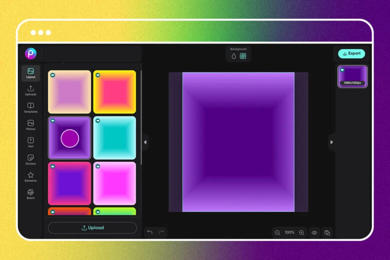Image resolution: width=390 pixels, height=260 pixels.
Task: Choose the pink-orange gradient swatch
Action: coord(114,91)
